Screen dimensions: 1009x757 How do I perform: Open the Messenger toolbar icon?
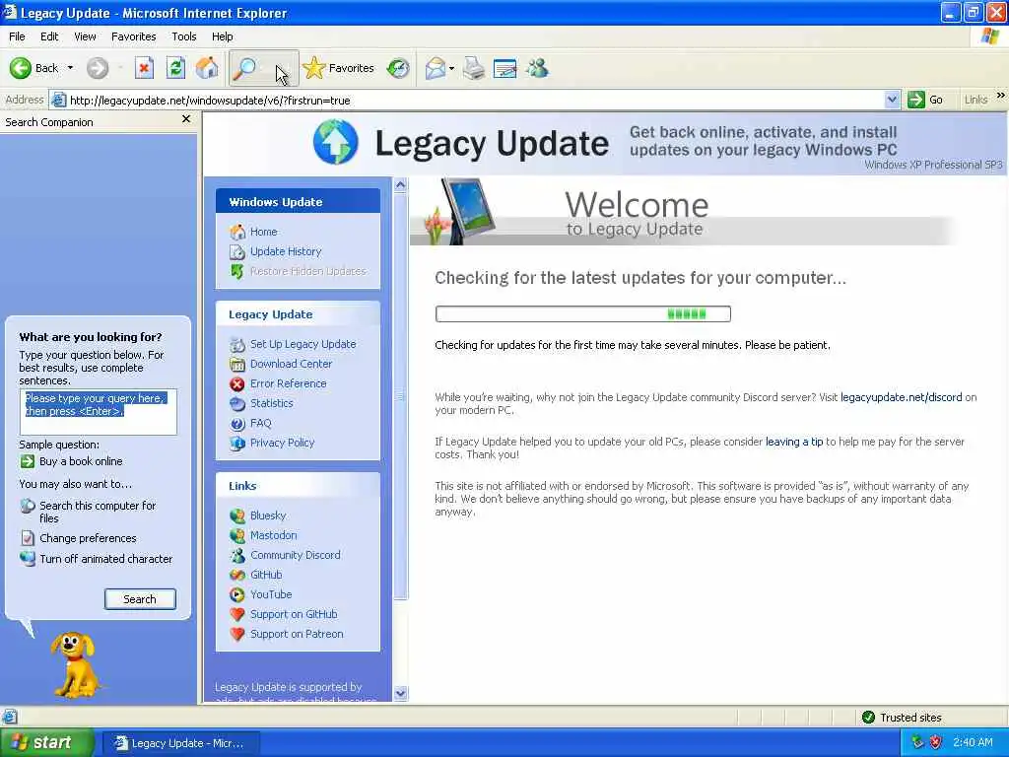click(537, 68)
